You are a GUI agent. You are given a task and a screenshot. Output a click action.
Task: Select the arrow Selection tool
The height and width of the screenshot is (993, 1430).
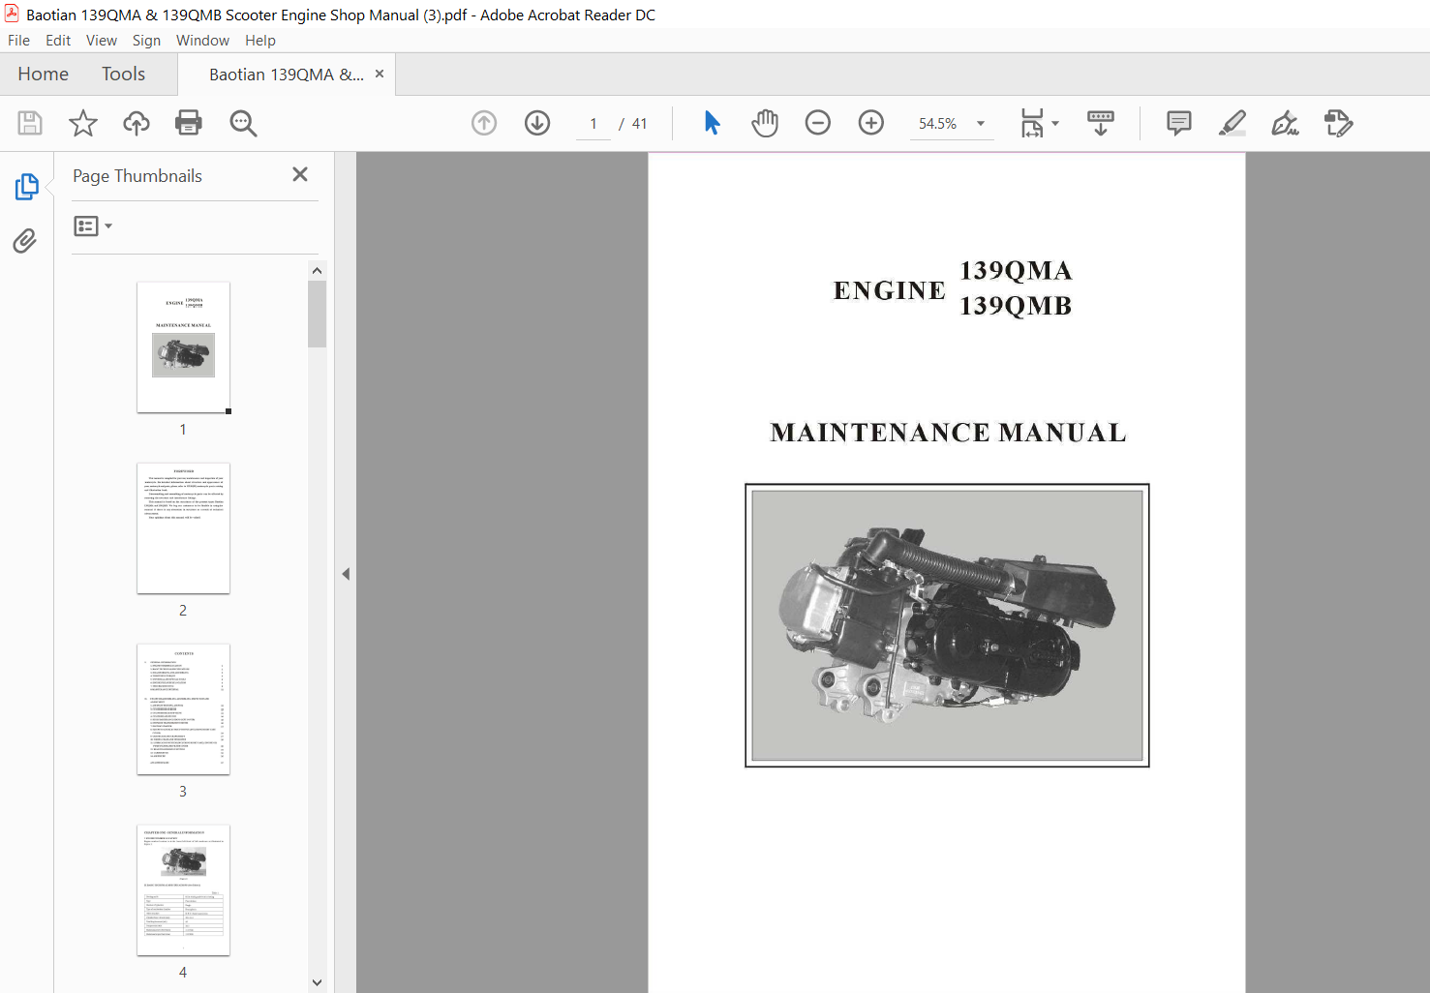(x=713, y=123)
